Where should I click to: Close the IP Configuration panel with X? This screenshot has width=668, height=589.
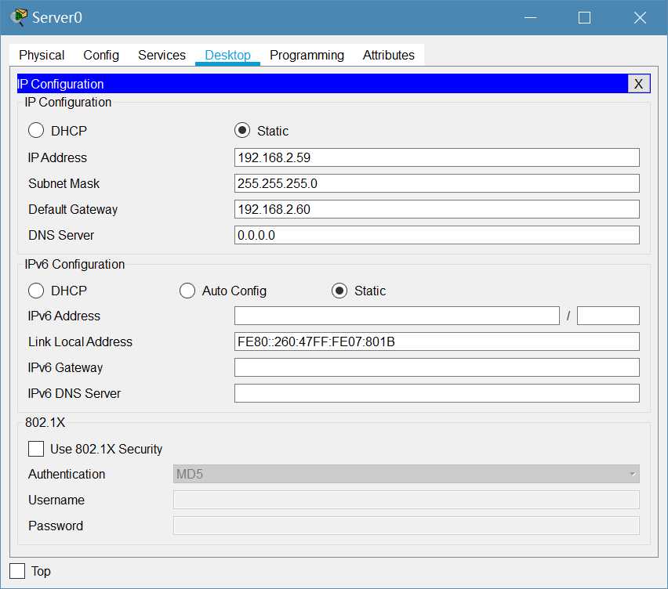tap(638, 84)
